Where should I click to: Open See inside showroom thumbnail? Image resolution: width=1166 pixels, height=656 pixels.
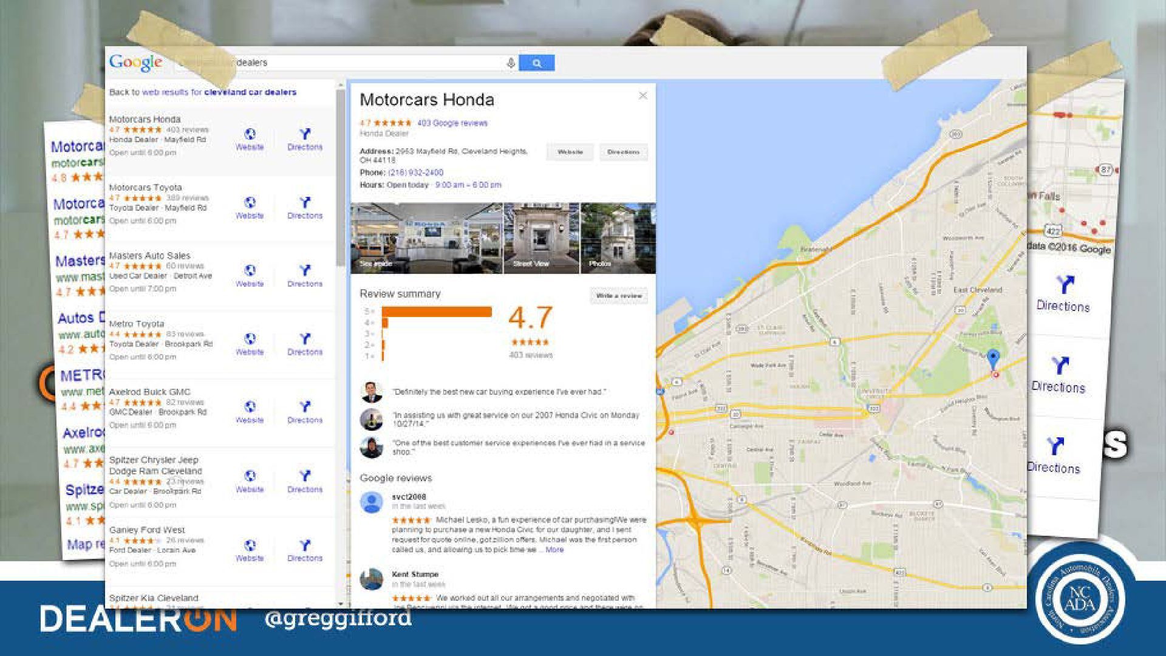(427, 238)
